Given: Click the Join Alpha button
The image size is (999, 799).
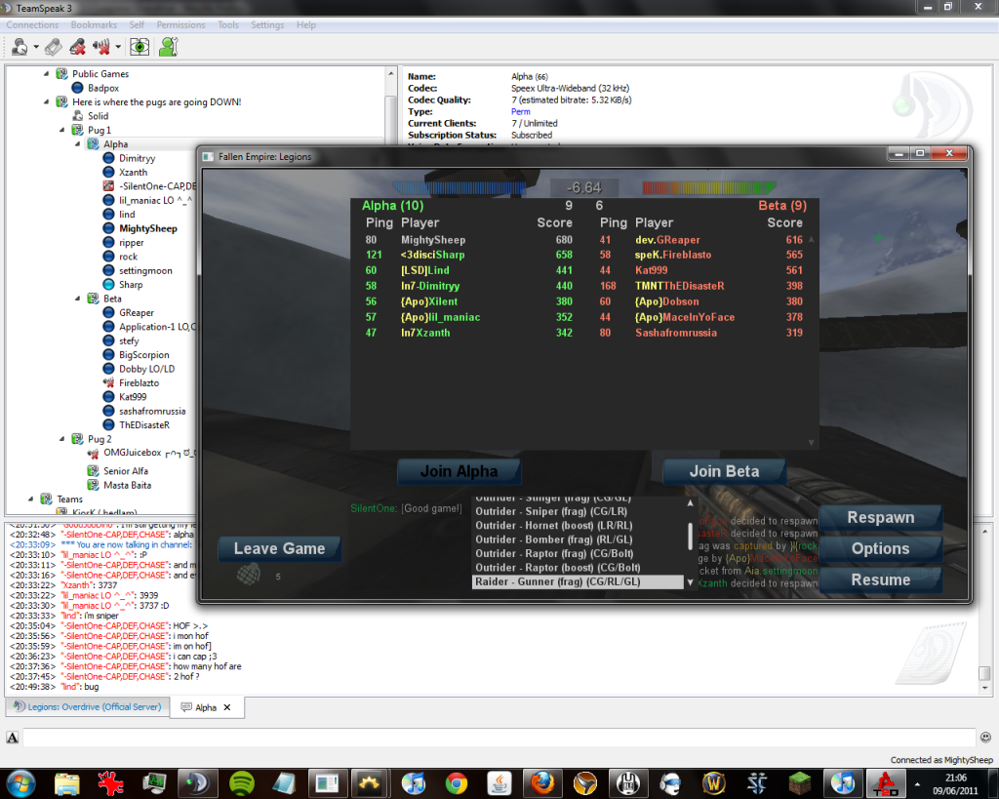Looking at the screenshot, I should coord(459,471).
